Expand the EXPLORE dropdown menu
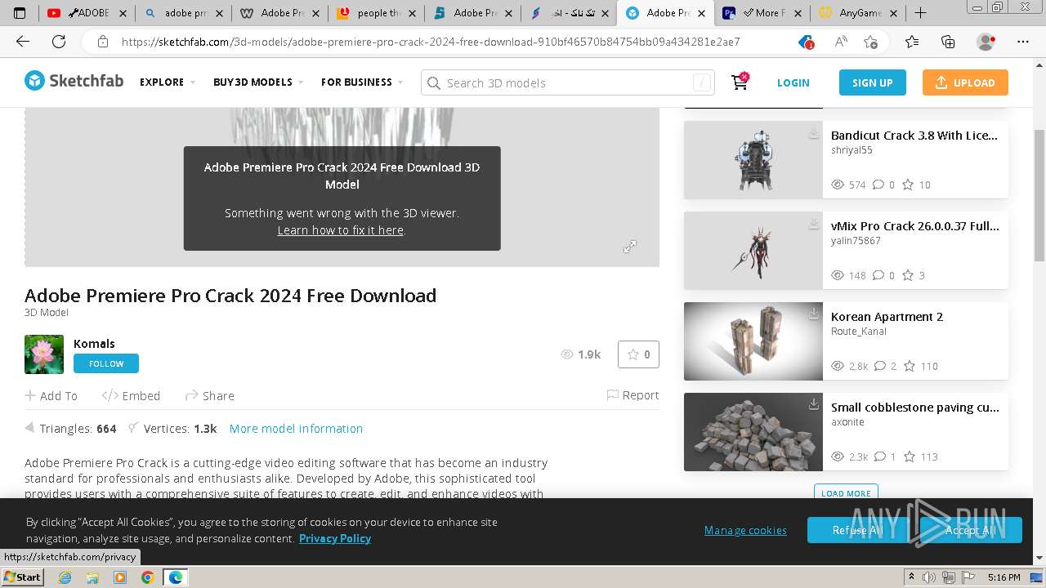This screenshot has height=588, width=1046. 168,82
